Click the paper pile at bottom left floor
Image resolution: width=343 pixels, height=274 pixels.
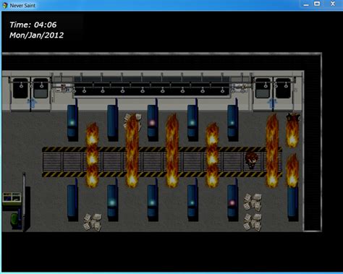93,222
